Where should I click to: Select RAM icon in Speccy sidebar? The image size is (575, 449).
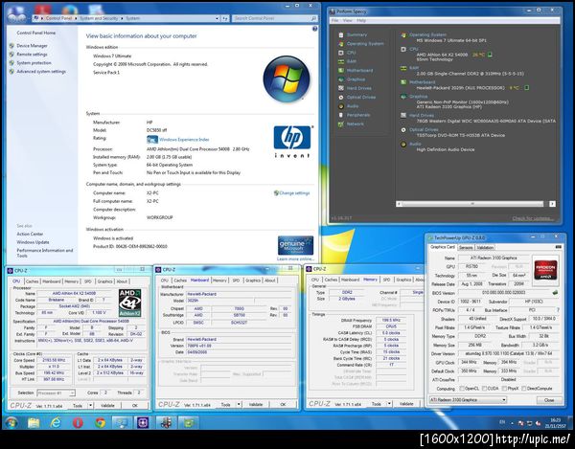point(341,61)
